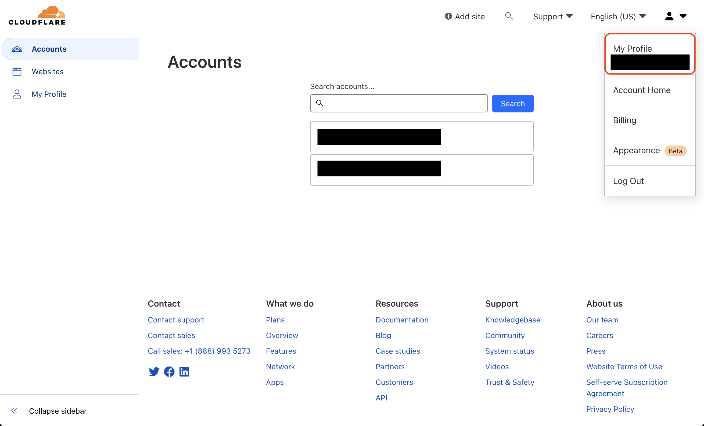Screen dimensions: 704x426
Task: Click the My Profile sidebar person icon
Action: (17, 94)
